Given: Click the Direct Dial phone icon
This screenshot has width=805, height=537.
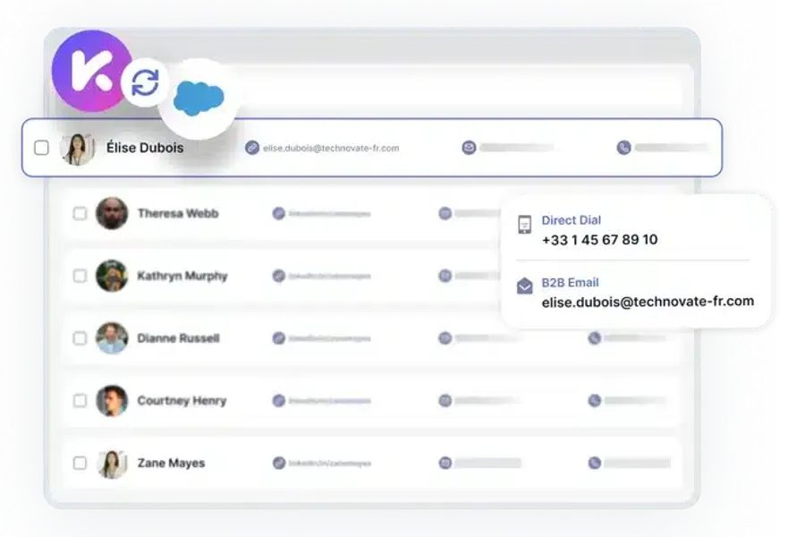Looking at the screenshot, I should (x=526, y=222).
